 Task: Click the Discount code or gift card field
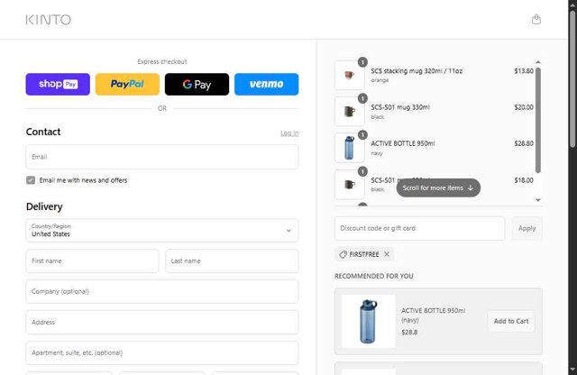[419, 229]
